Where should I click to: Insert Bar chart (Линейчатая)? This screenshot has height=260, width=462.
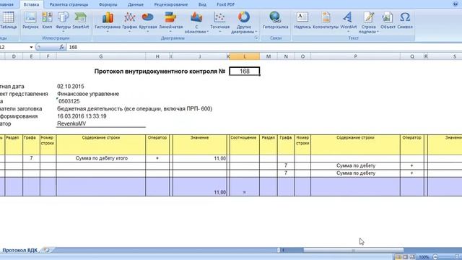tap(170, 21)
